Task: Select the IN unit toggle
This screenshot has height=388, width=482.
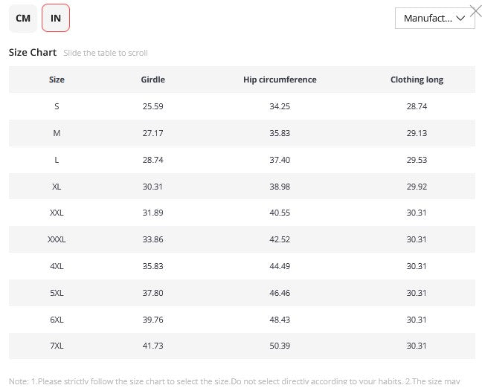Action: coord(56,18)
